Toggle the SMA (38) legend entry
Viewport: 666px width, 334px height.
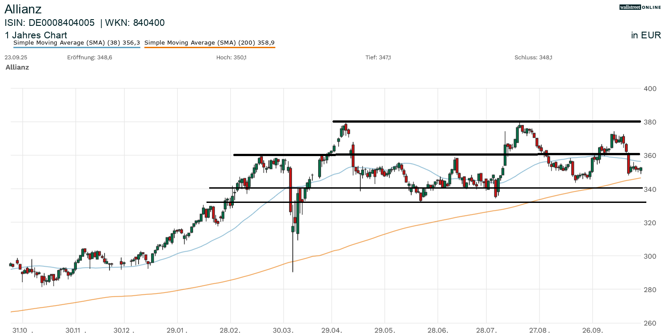tap(76, 43)
